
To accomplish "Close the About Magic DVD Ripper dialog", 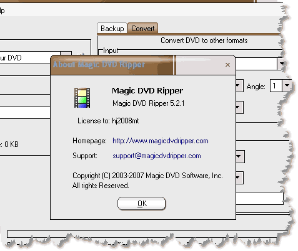I will pyautogui.click(x=227, y=65).
